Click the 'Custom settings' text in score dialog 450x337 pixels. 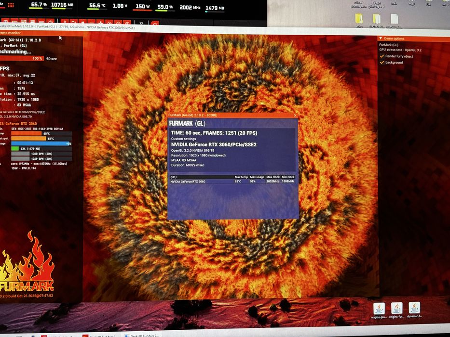(x=183, y=139)
